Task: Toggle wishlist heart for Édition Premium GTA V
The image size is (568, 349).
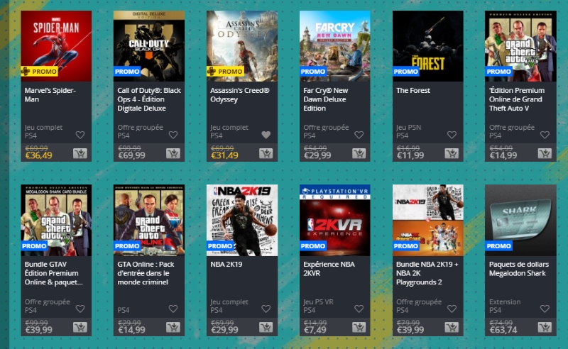Action: (x=545, y=135)
